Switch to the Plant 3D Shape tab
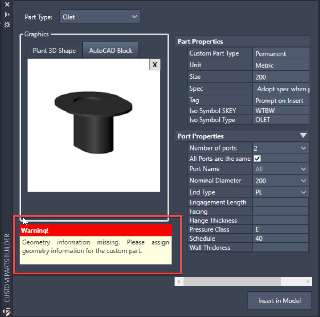Screen dimensions: 320x317 [54, 51]
